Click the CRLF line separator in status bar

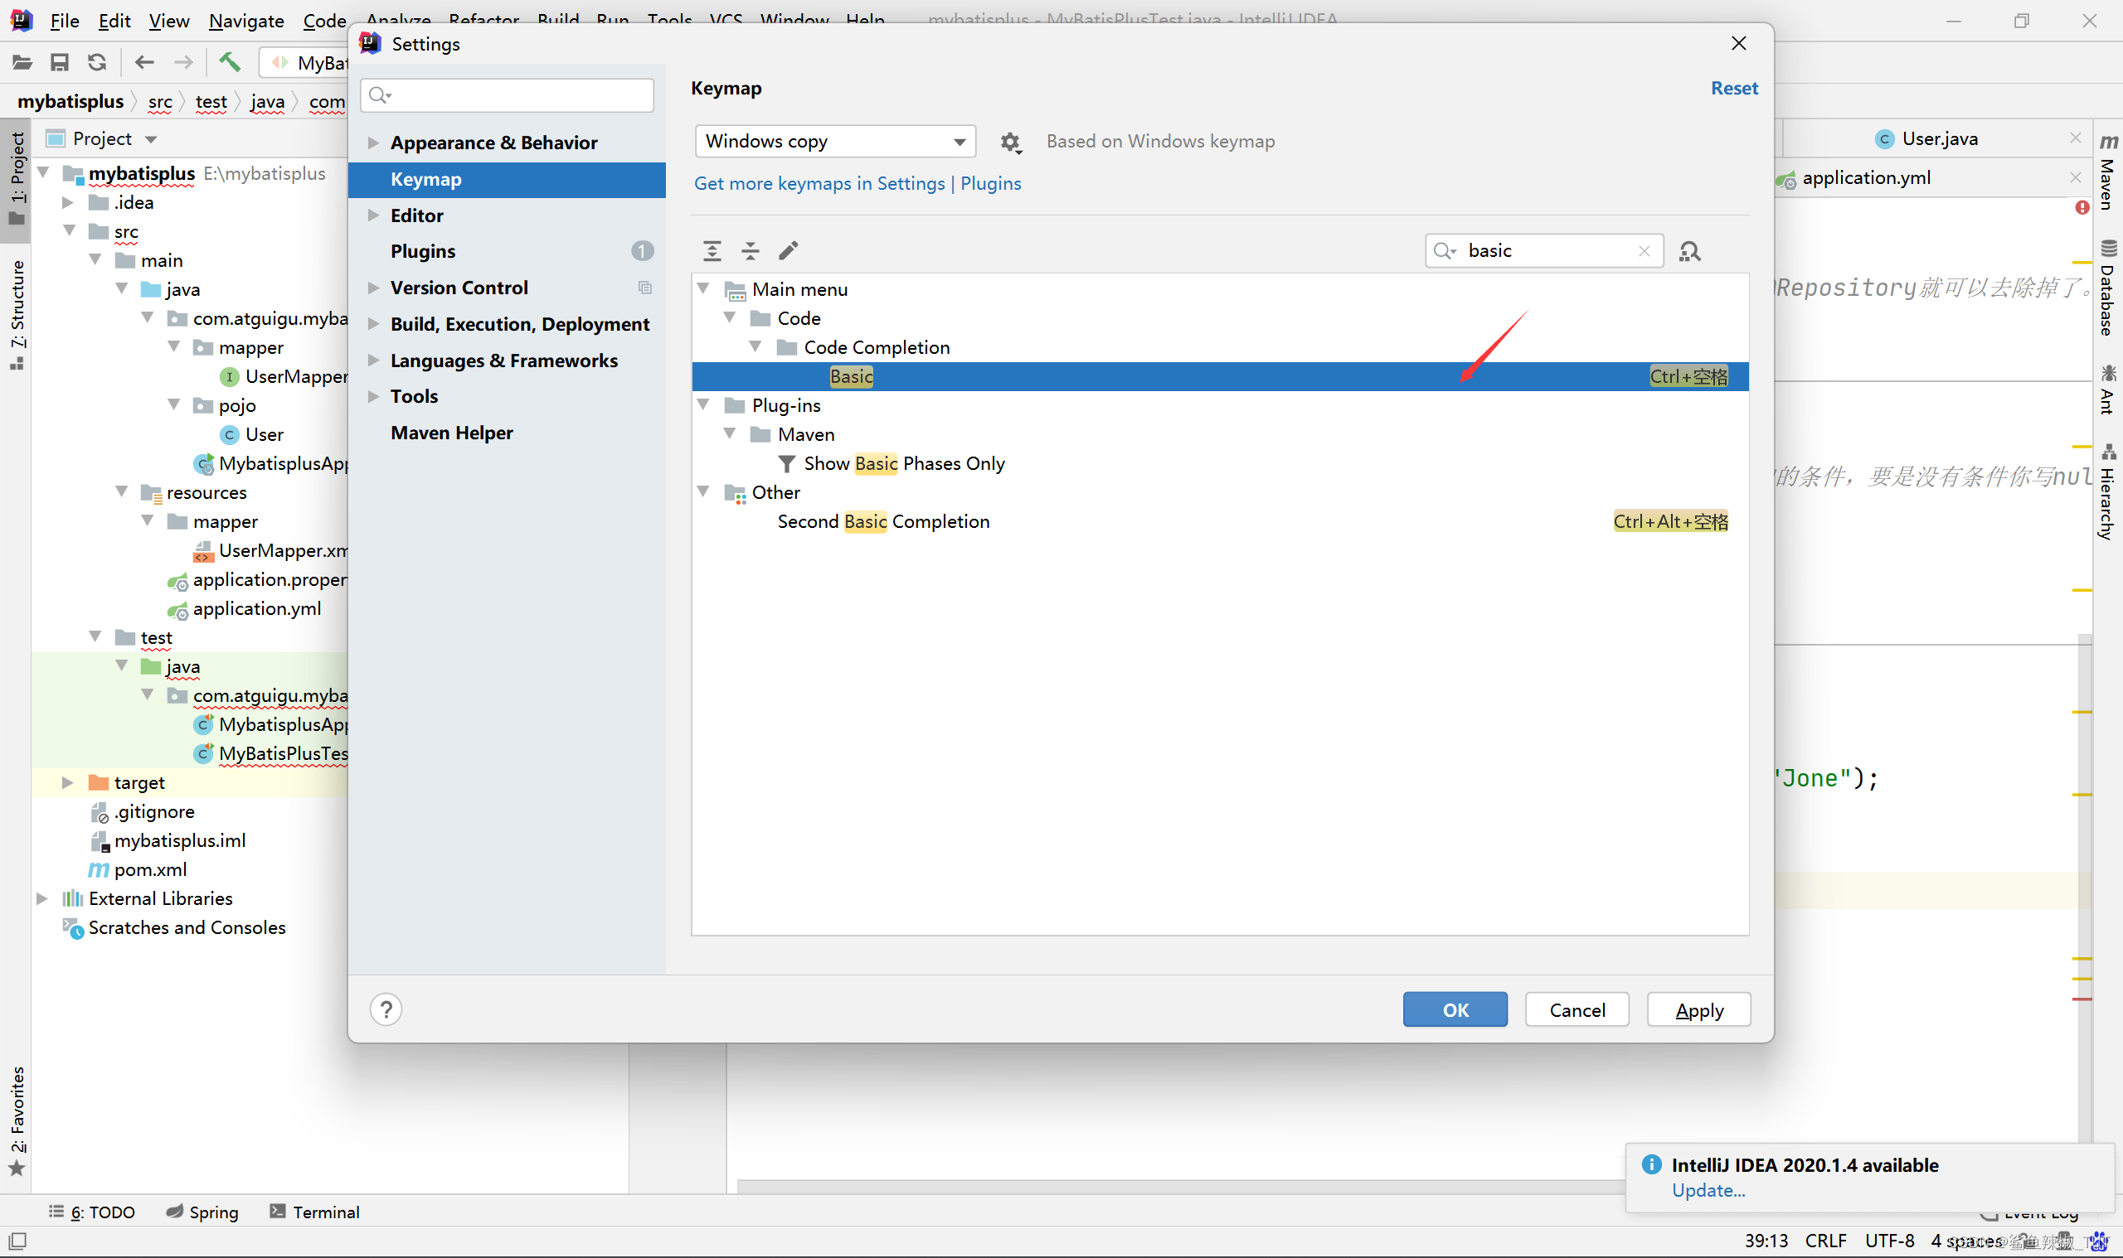(1825, 1241)
